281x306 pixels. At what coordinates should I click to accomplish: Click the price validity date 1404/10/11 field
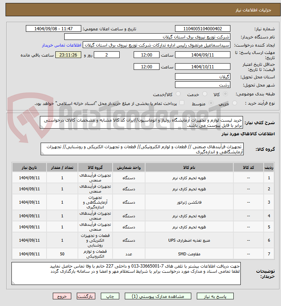(203, 67)
